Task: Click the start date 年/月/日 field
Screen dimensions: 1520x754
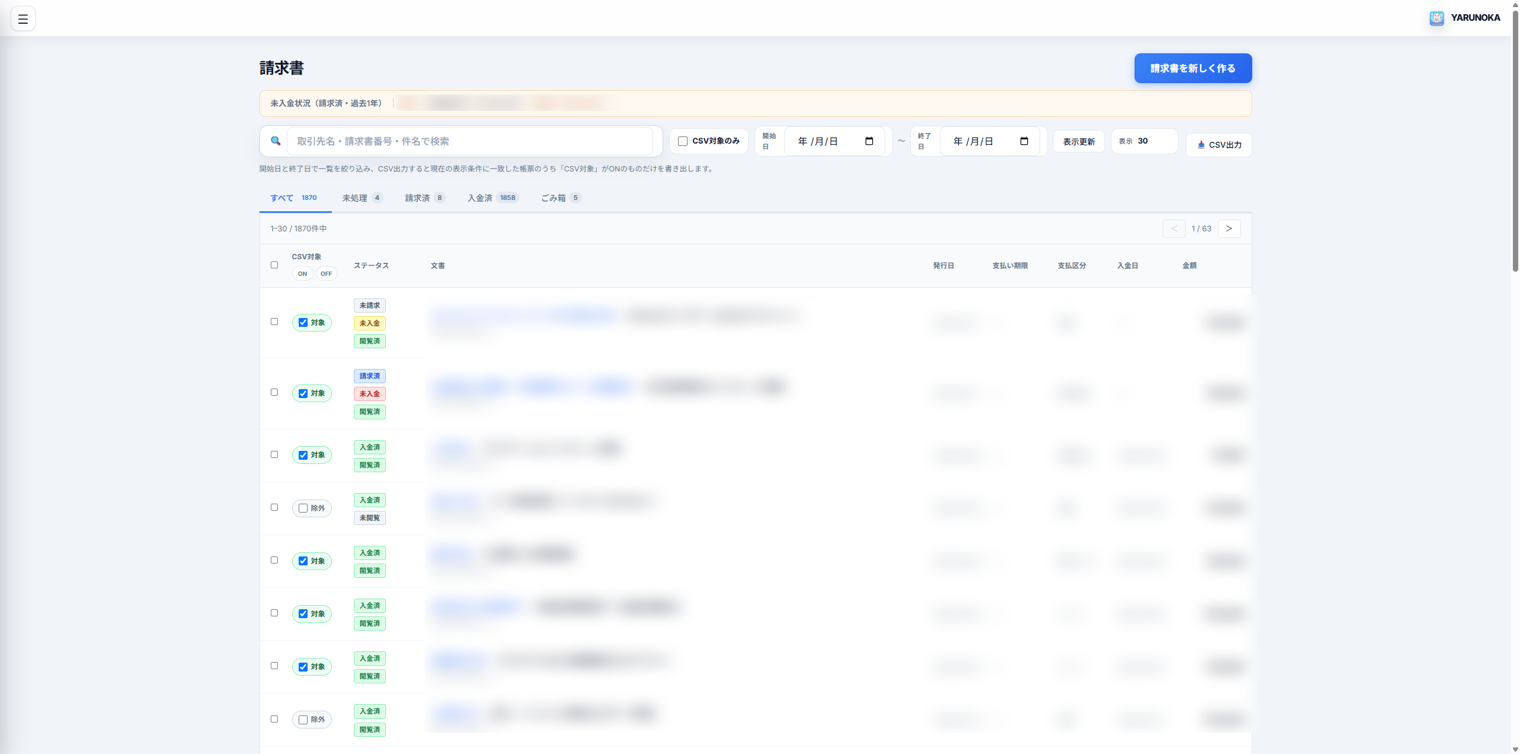Action: 835,141
